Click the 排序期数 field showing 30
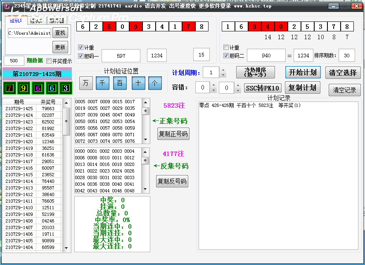 346,55
